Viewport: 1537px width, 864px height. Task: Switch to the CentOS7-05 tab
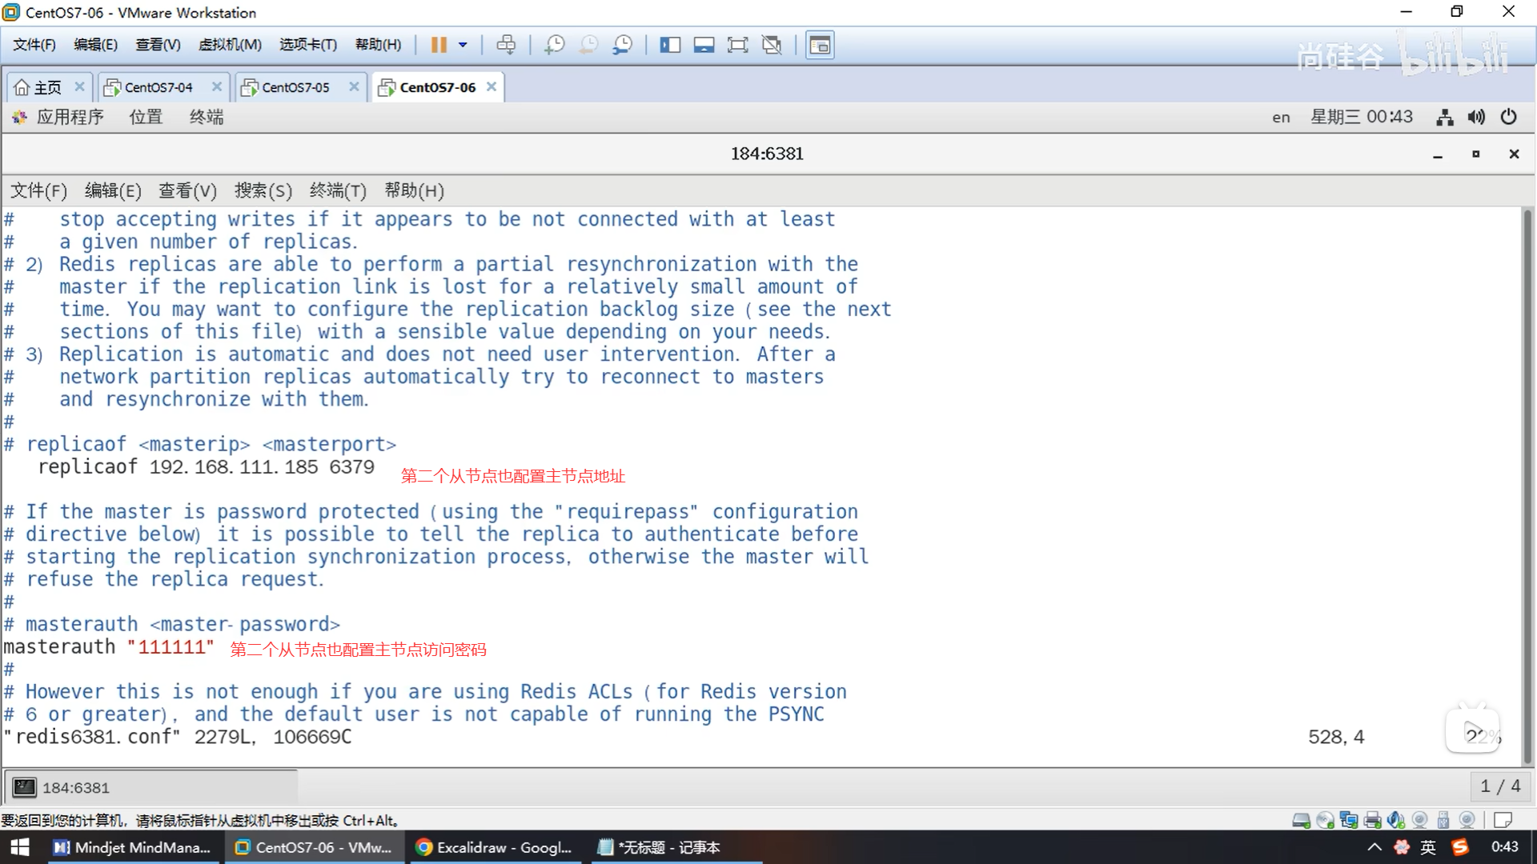coord(295,87)
